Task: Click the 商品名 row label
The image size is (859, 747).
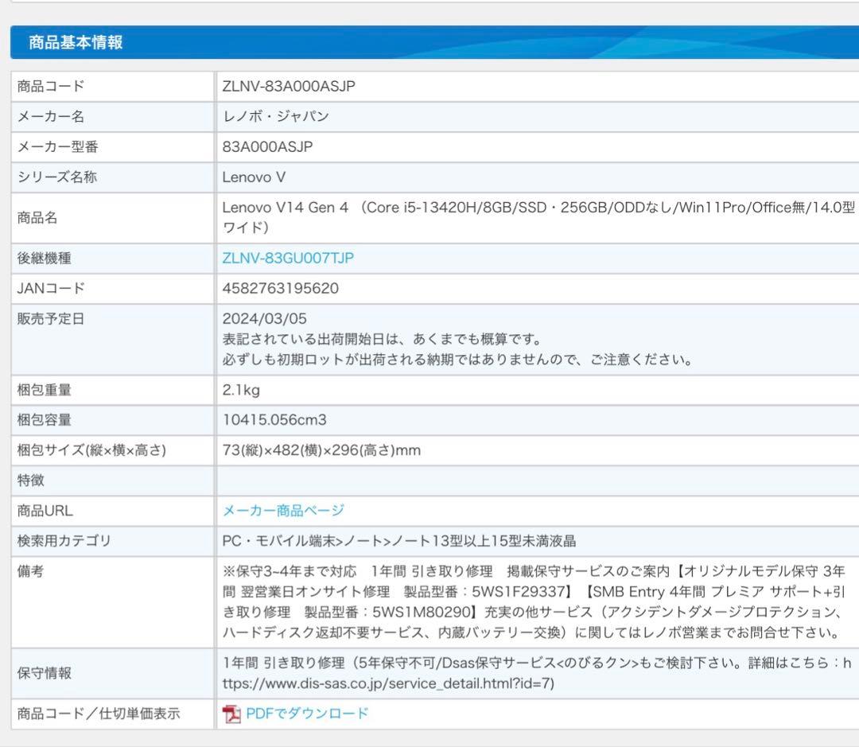Action: point(38,217)
